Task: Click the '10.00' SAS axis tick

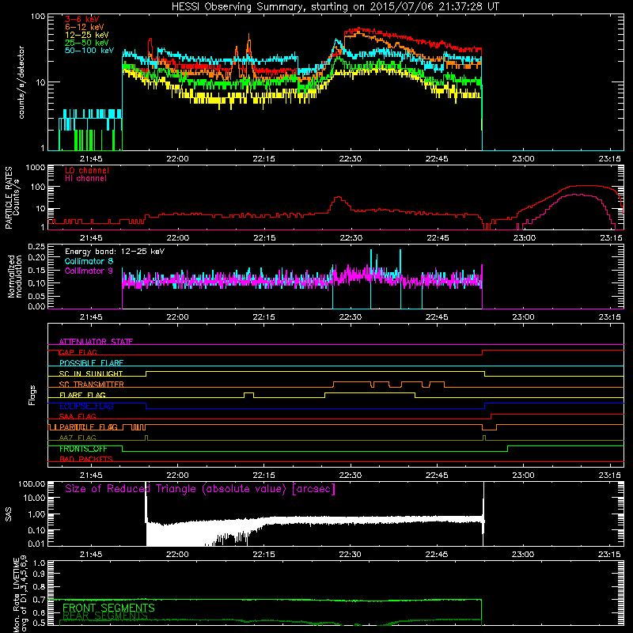Action: [34, 498]
